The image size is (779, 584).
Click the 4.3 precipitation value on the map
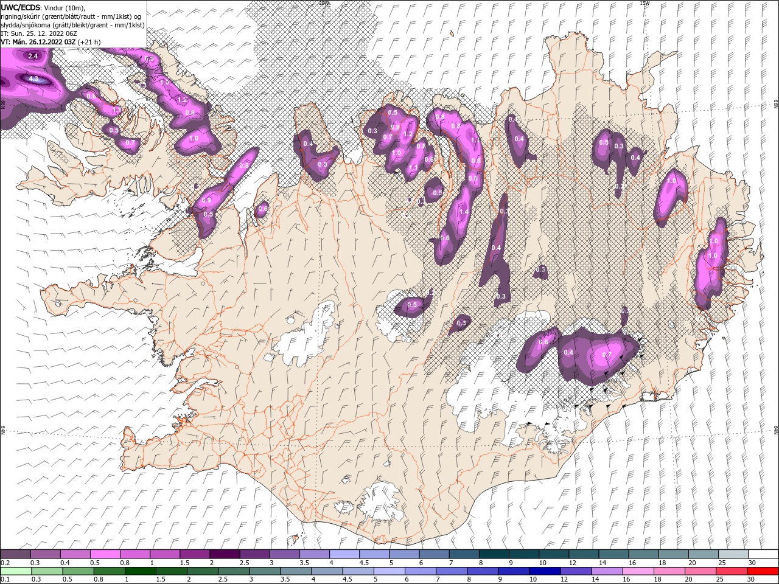(x=33, y=79)
